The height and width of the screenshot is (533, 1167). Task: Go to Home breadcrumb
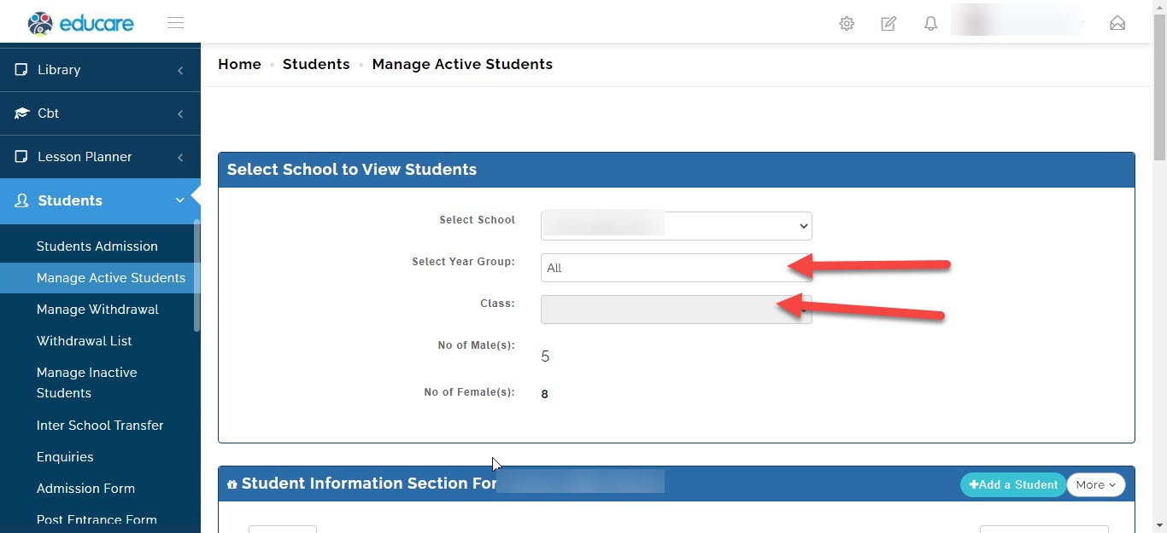coord(239,64)
